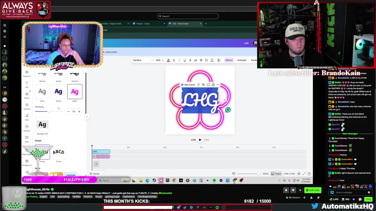The image size is (376, 211).
Task: Toggle underline formatting
Action: click(184, 60)
